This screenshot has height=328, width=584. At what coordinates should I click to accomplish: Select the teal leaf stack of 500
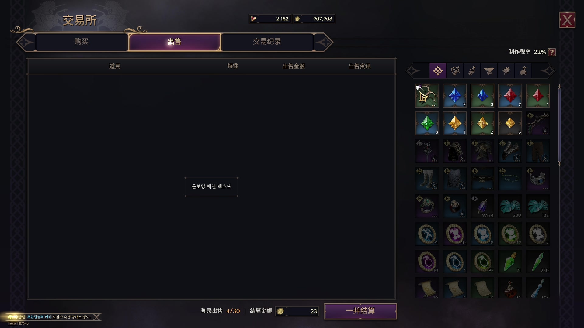coord(510,206)
